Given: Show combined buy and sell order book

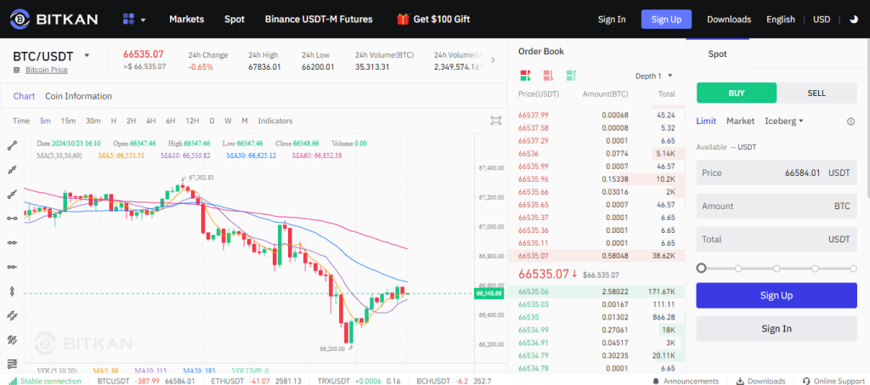Looking at the screenshot, I should [525, 75].
